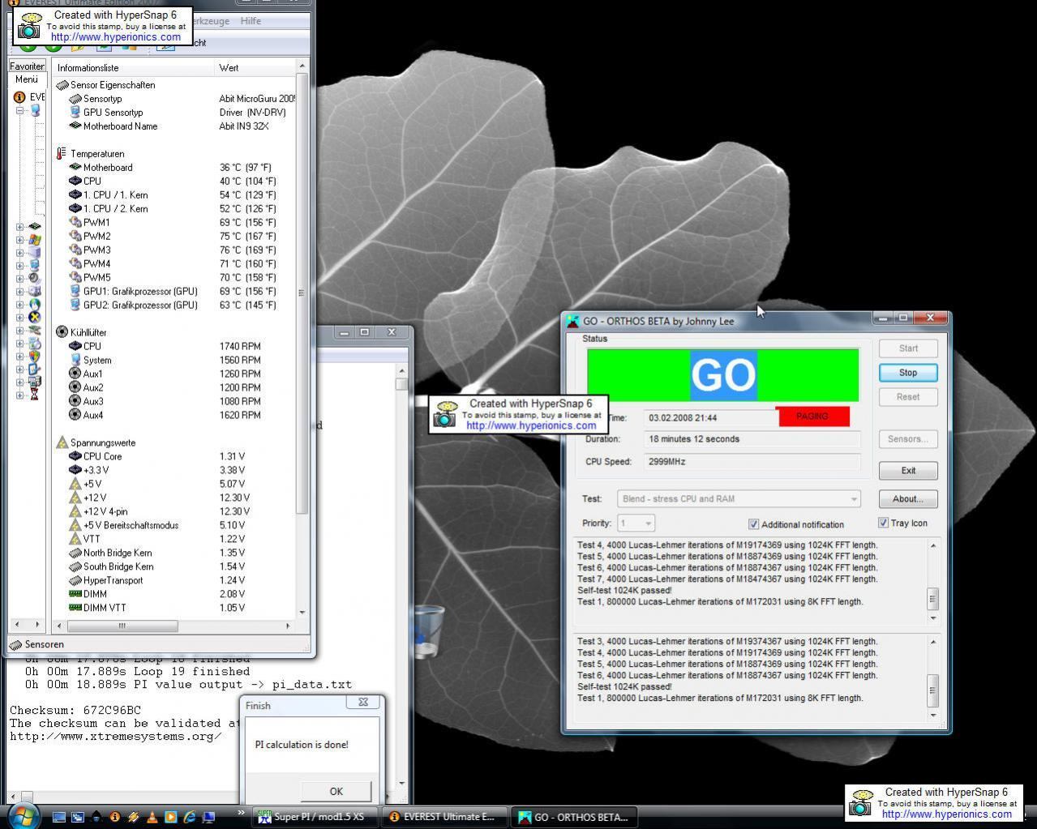Expand the DirectX tree node
The height and width of the screenshot is (829, 1037).
coord(20,317)
